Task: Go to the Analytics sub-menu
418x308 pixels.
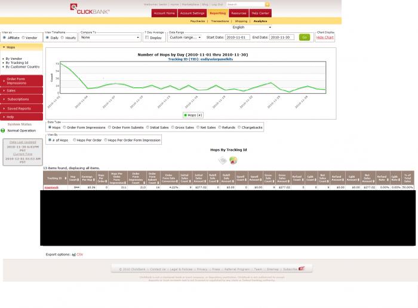Action: coord(260,21)
